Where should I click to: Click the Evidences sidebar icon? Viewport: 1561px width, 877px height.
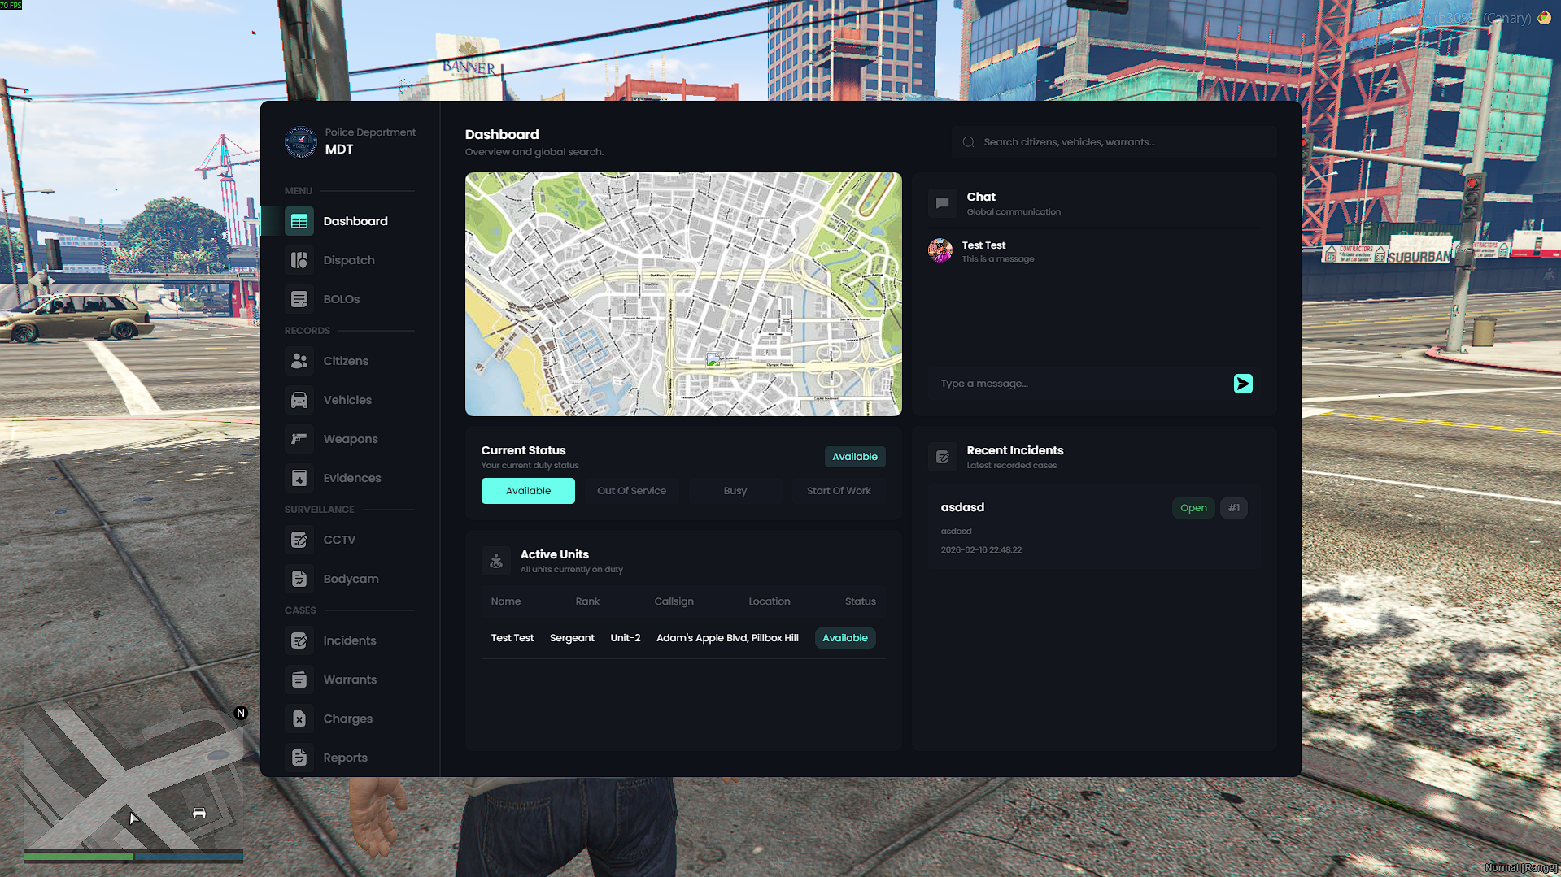pos(299,478)
